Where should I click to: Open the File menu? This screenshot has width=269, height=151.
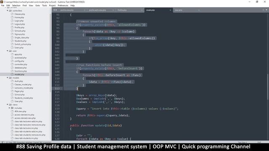coord(3,5)
